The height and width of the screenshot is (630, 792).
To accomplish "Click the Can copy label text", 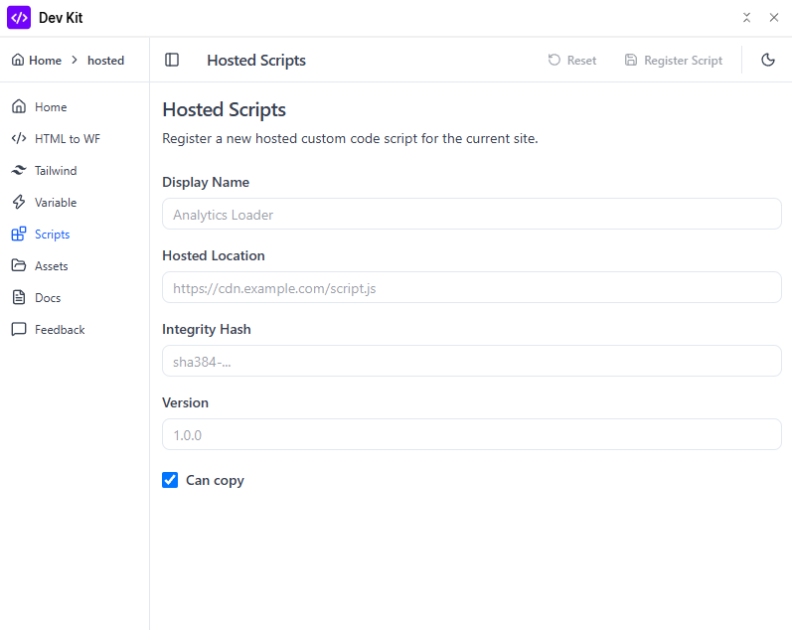I will [x=215, y=481].
